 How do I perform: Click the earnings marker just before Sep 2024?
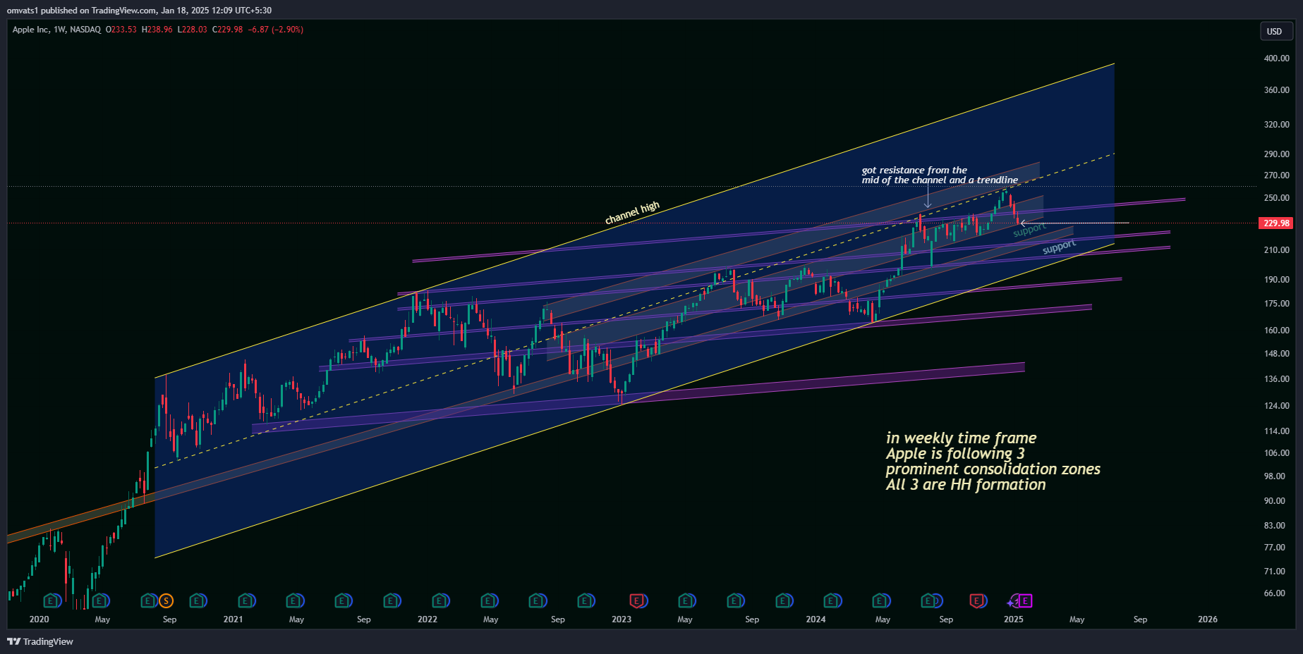point(929,601)
